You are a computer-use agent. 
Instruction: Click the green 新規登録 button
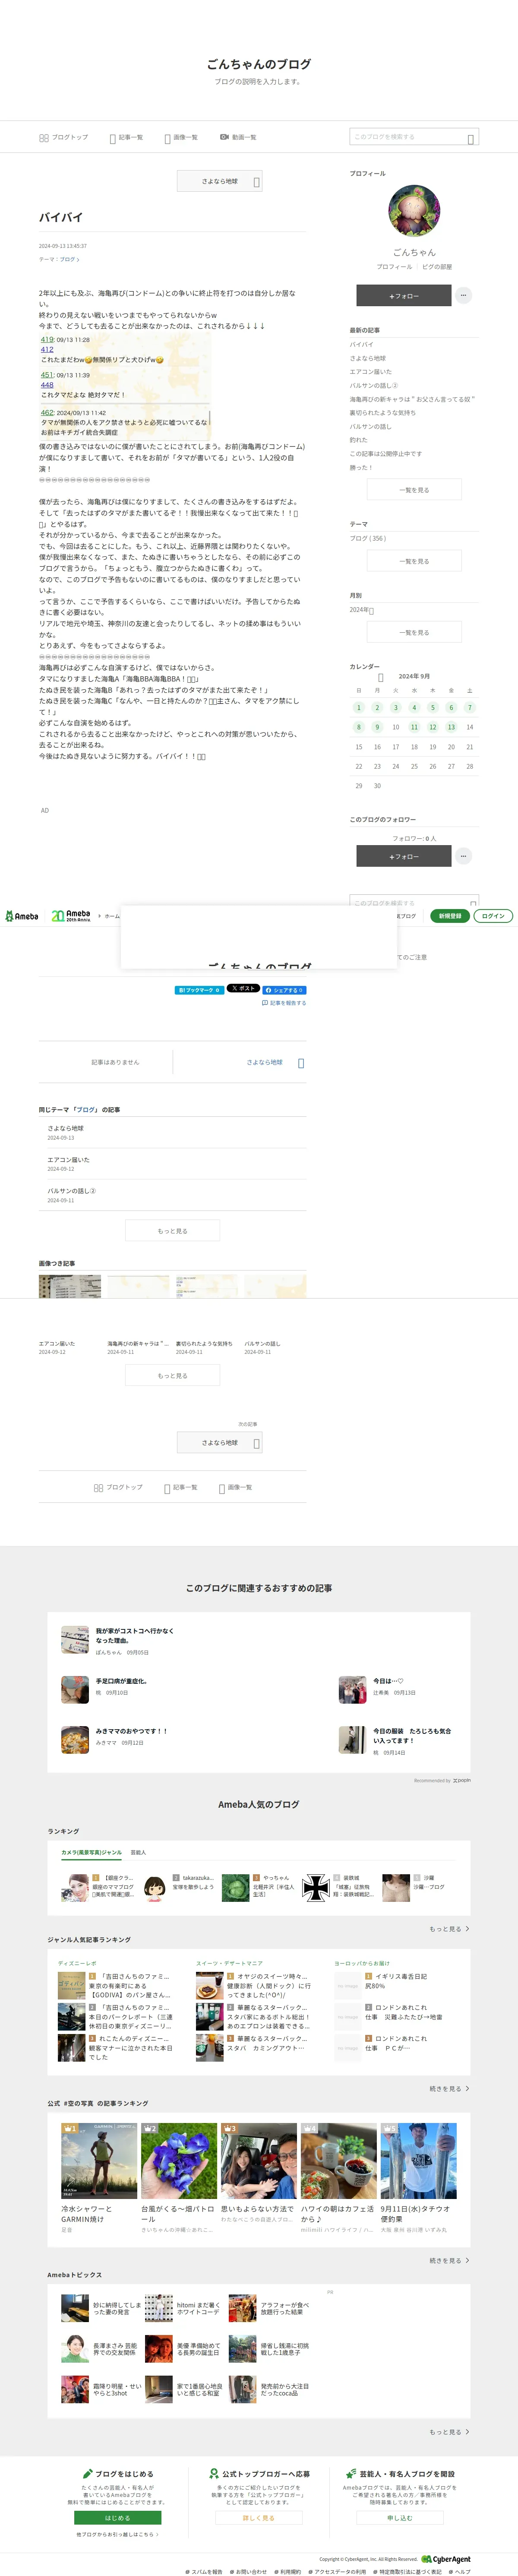pyautogui.click(x=450, y=916)
